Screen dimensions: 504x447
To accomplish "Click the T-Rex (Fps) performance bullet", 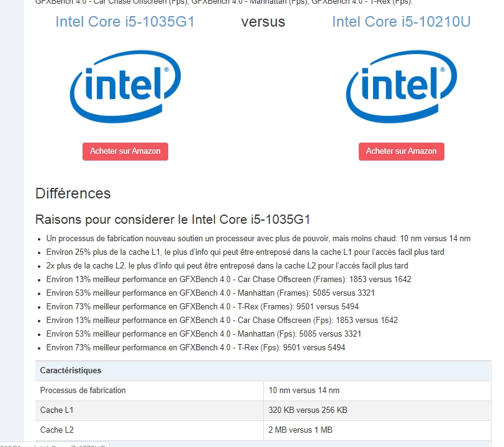I will [x=196, y=348].
